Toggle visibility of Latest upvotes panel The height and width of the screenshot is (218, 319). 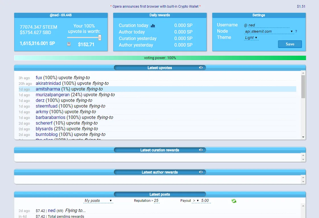point(201,68)
